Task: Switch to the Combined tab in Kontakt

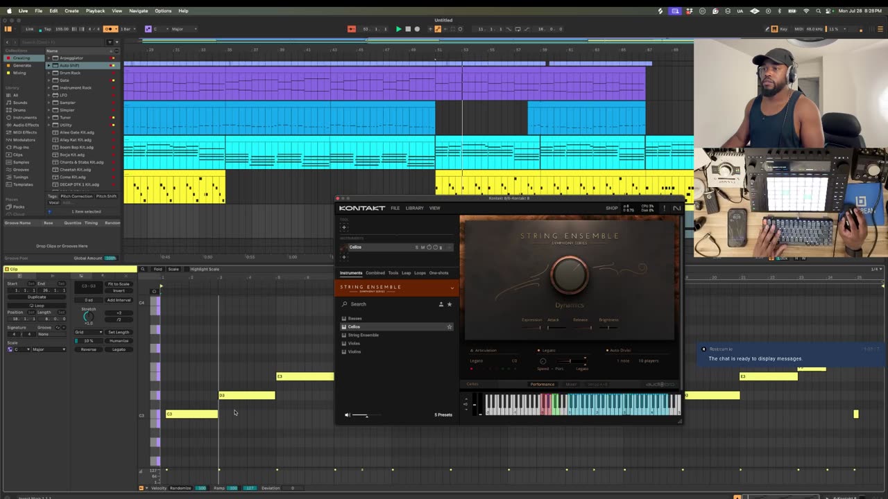Action: pos(375,273)
